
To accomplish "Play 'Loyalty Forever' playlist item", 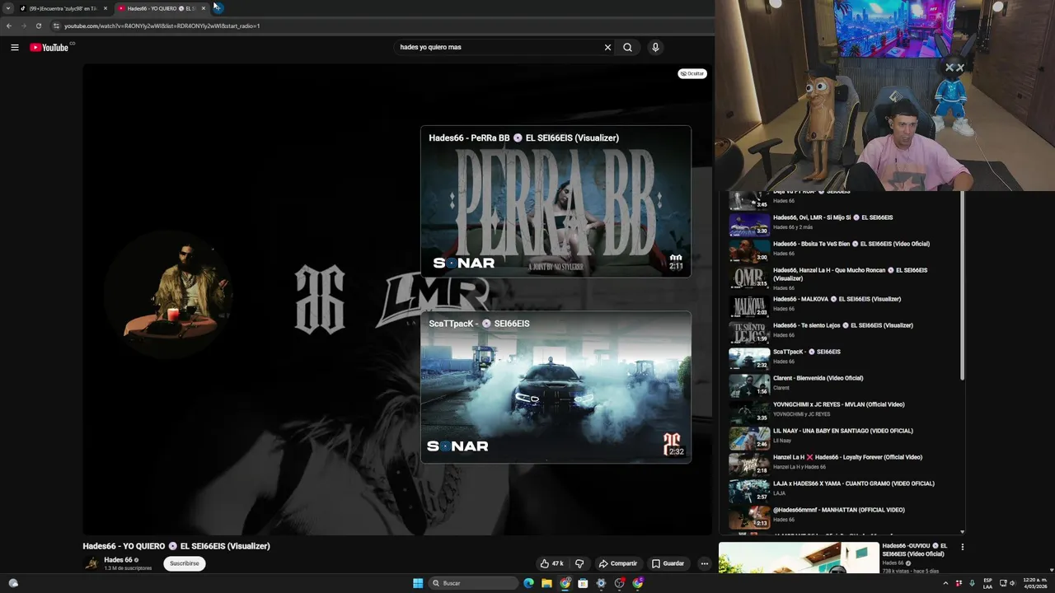I will 841,462.
